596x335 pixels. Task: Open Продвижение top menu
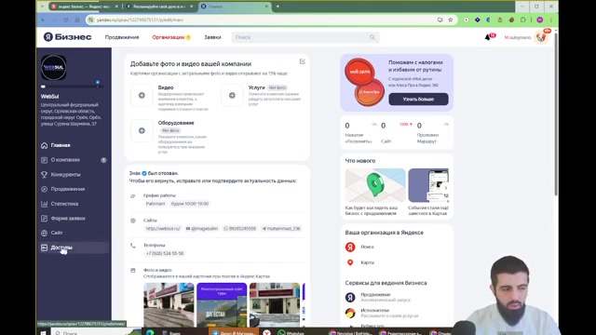coord(122,37)
